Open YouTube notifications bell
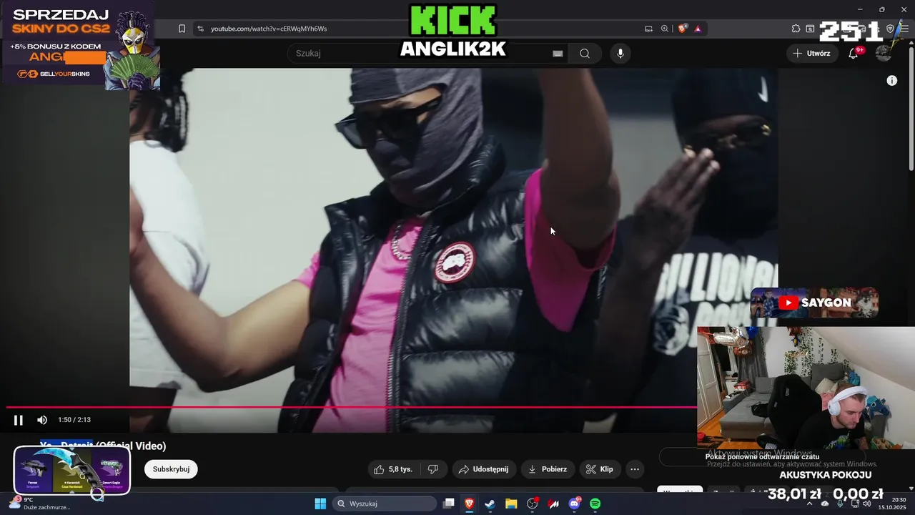 click(x=854, y=54)
